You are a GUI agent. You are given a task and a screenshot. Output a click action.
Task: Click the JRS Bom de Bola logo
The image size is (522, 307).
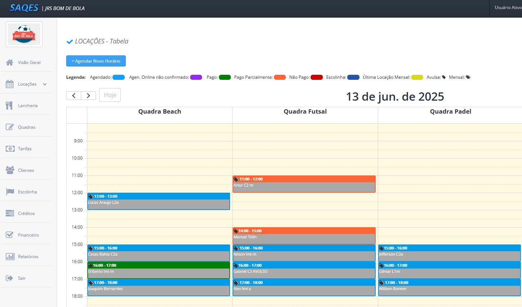(x=24, y=34)
